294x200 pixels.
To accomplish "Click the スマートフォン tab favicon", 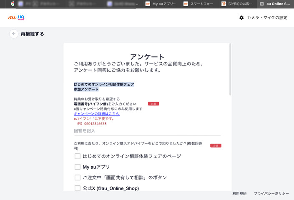I will (186, 4).
